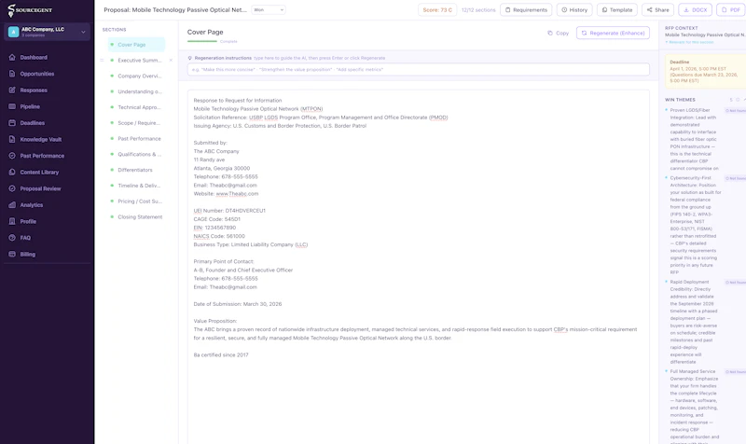
Task: Click the UEI Number: DT4HDVERCEU1 line
Action: pos(229,211)
